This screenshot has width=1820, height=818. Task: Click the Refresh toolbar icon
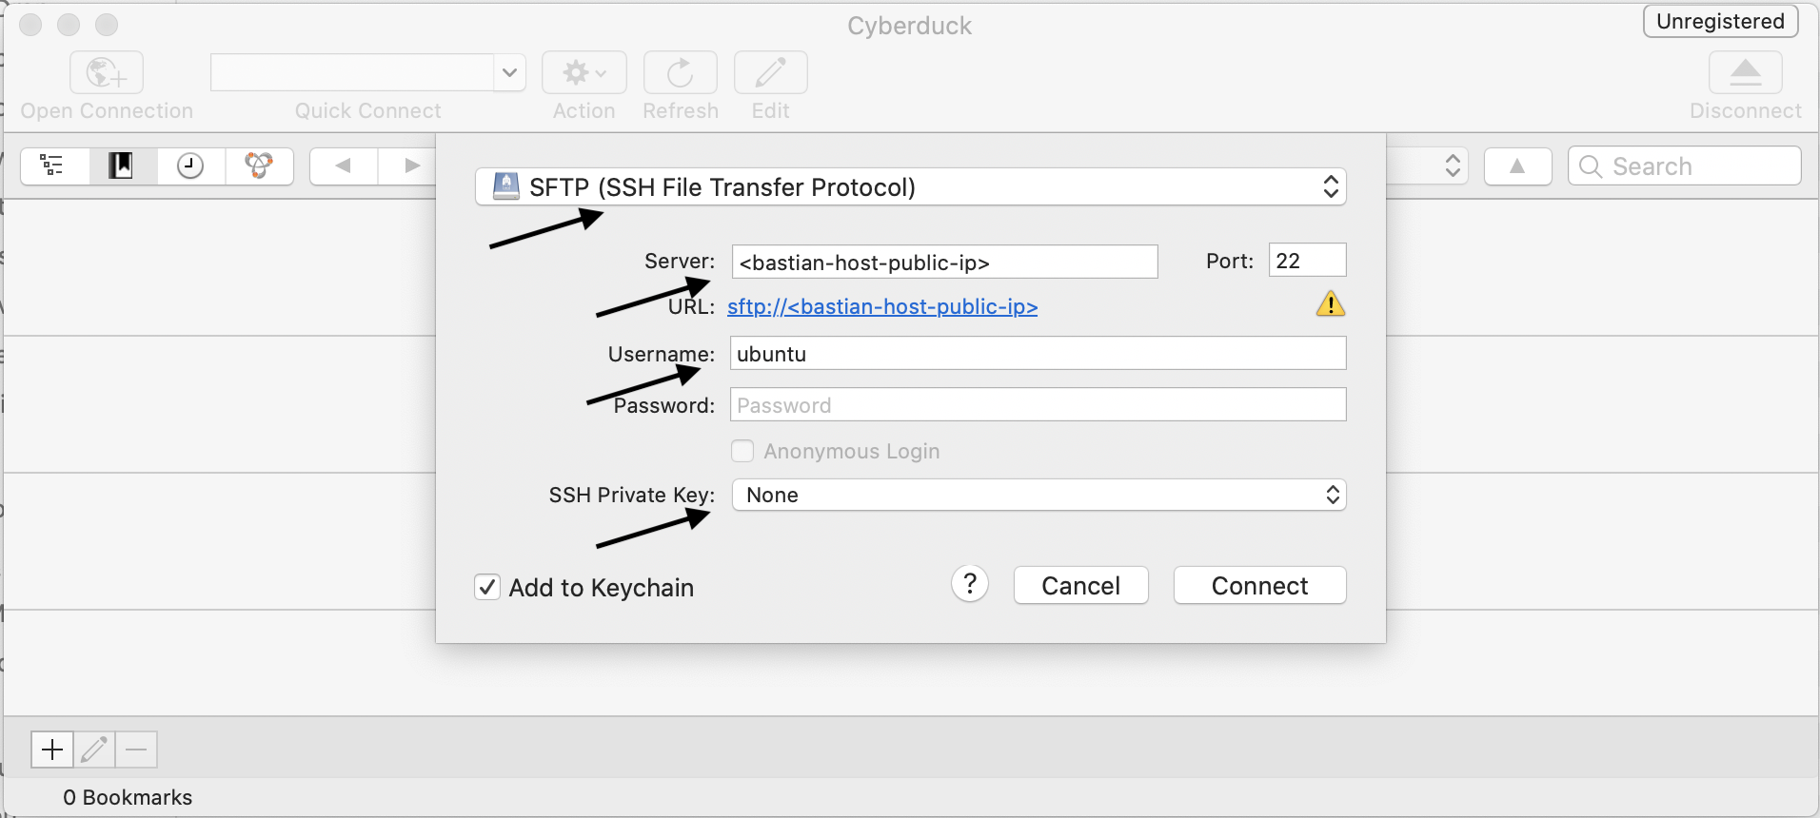point(681,72)
